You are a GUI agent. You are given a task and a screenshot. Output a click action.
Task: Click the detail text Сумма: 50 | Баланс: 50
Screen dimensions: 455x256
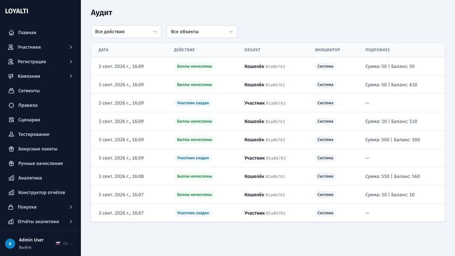tap(390, 66)
